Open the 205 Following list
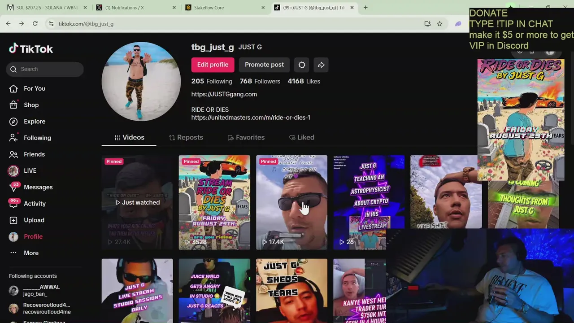The image size is (574, 323). coord(212,81)
